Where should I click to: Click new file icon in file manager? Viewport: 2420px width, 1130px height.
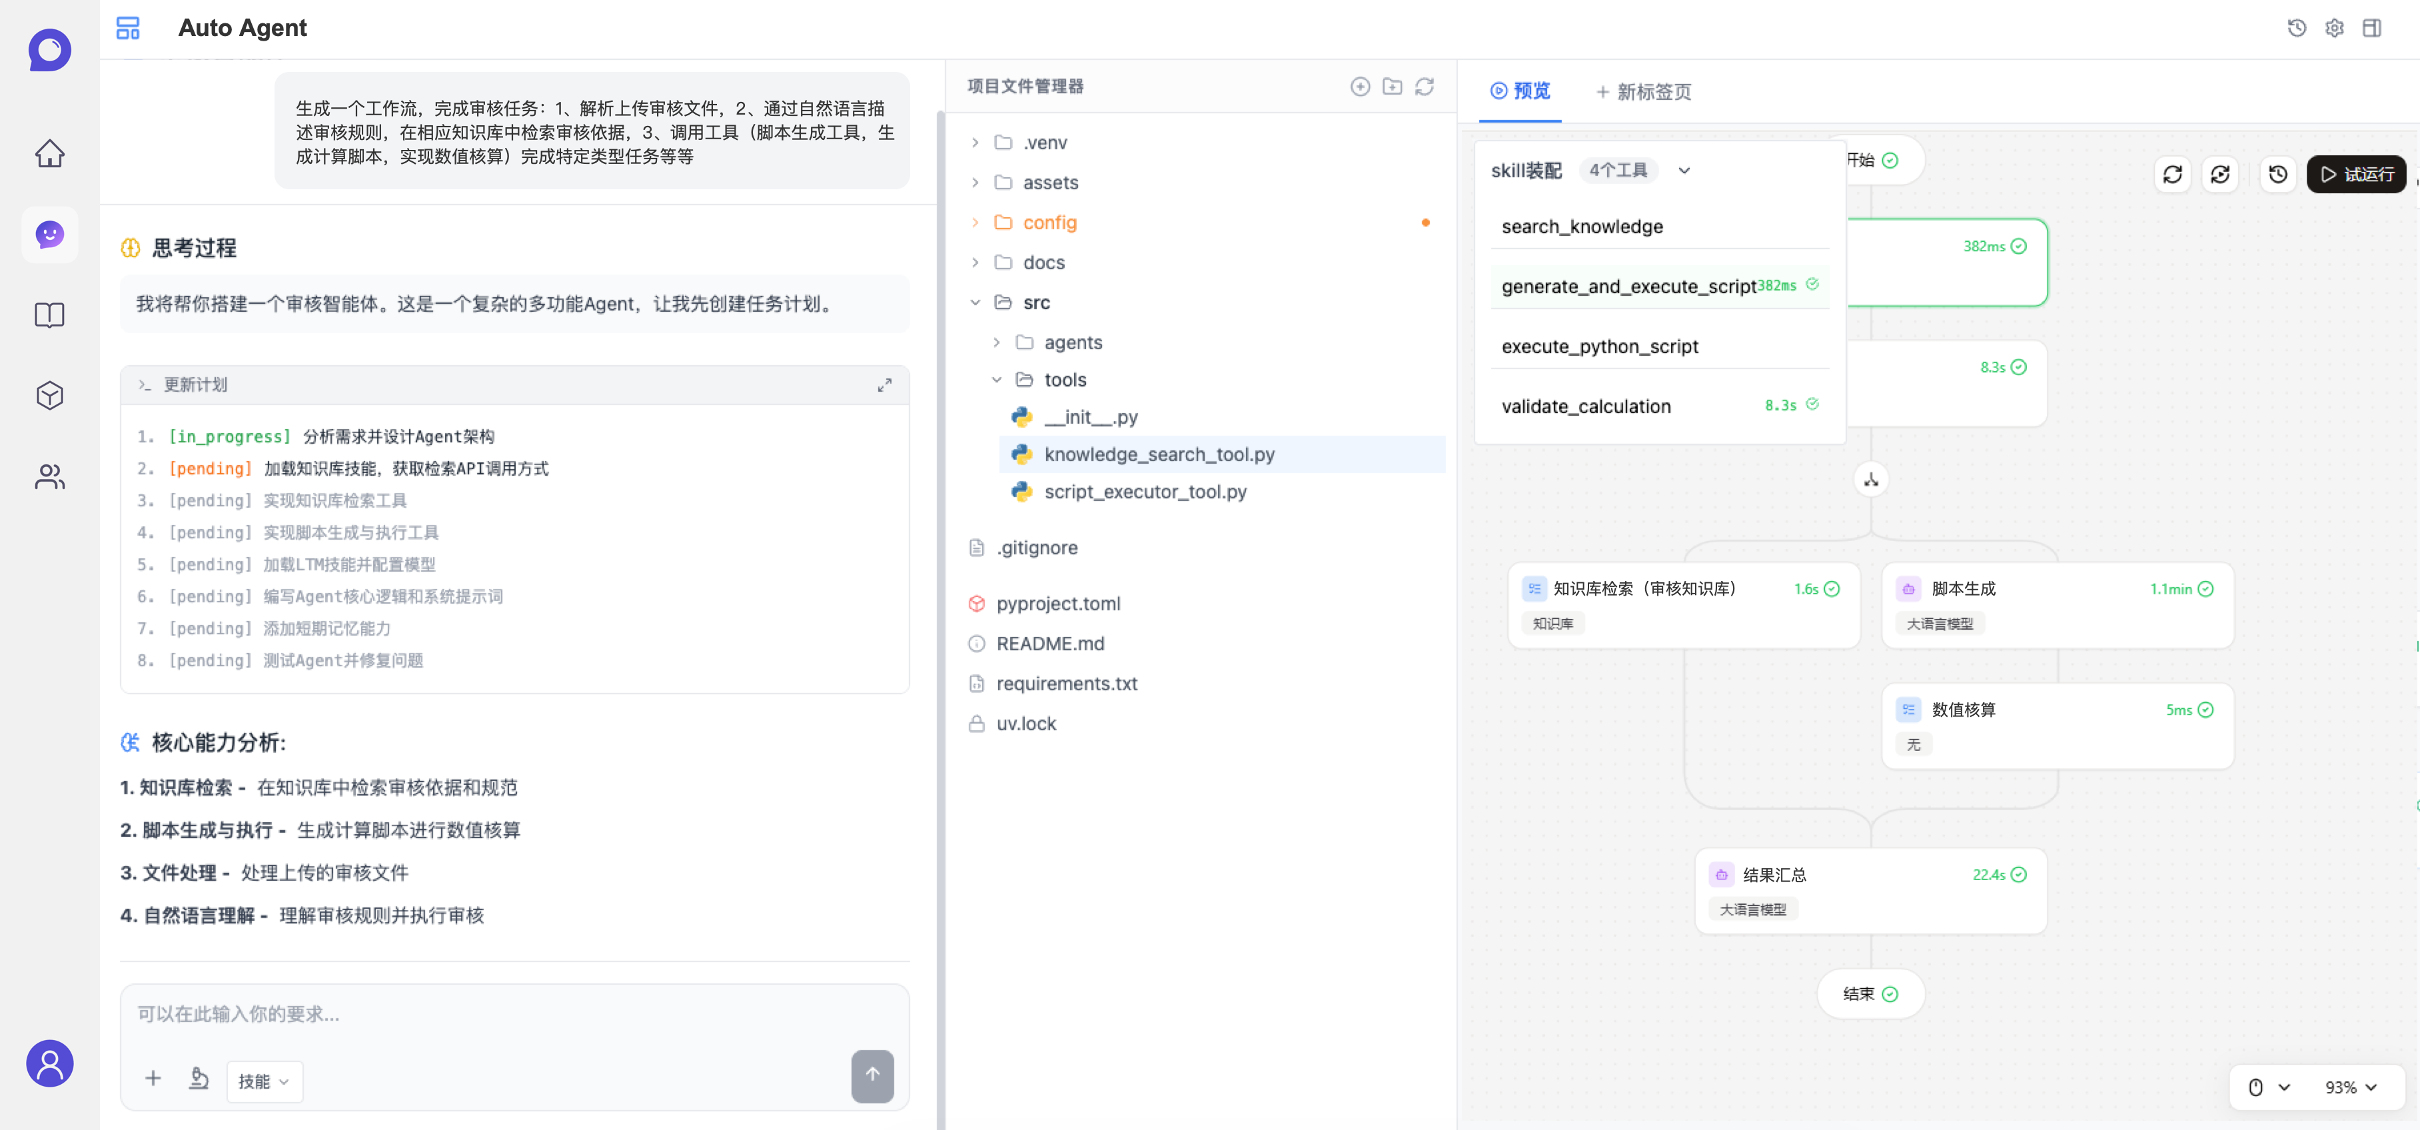[x=1359, y=87]
